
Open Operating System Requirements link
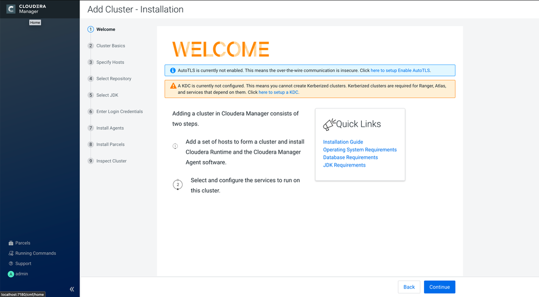click(360, 149)
